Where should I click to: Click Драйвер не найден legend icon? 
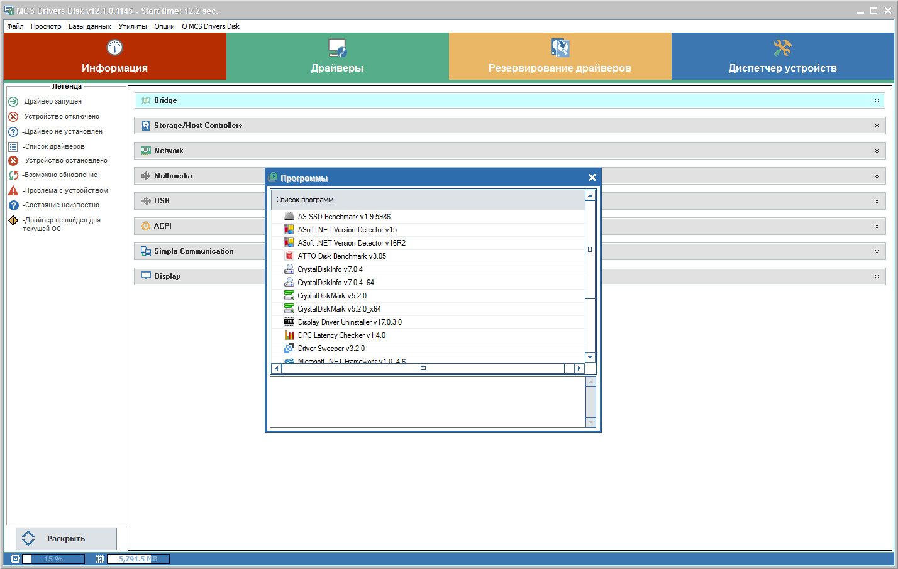(x=13, y=220)
